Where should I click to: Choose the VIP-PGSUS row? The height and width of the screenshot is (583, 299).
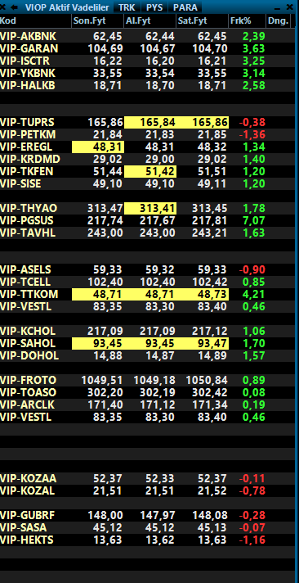pyautogui.click(x=148, y=220)
